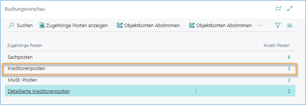Open the MwSt.-Posten count of 2

[289, 80]
